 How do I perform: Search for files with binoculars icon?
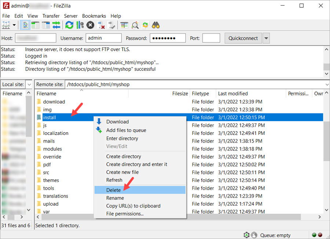pos(156,25)
